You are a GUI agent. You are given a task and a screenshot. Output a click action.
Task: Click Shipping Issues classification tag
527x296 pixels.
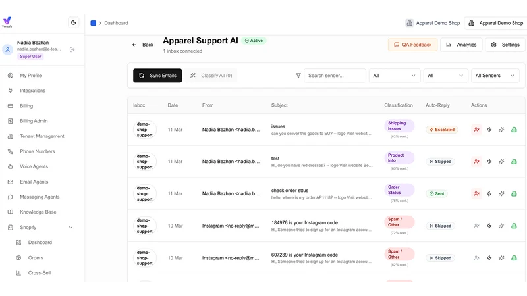(399, 126)
